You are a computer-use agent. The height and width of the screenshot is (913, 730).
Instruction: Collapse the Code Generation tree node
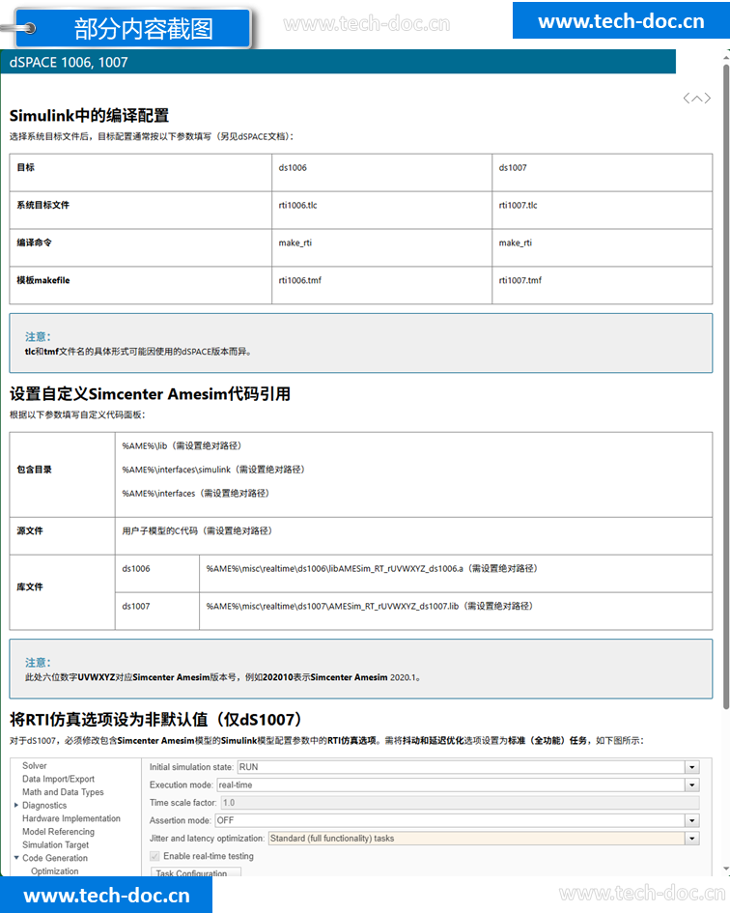tap(16, 858)
